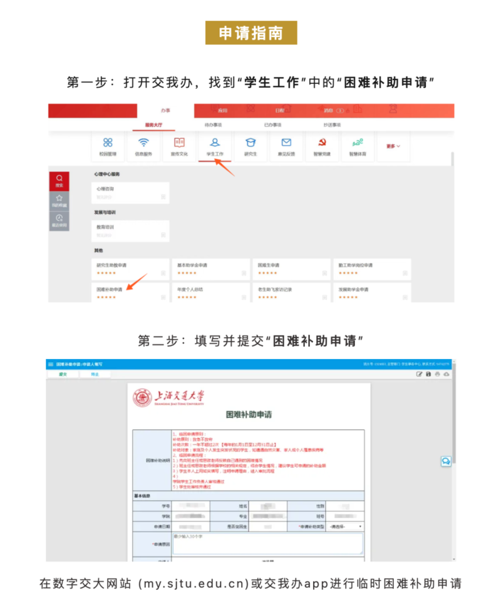Click the floating chat support icon

pos(446,461)
